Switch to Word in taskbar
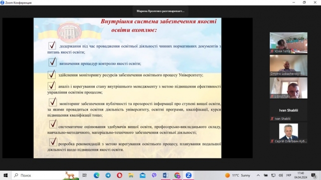Screen dimensions: 321x180 click(x=166, y=175)
